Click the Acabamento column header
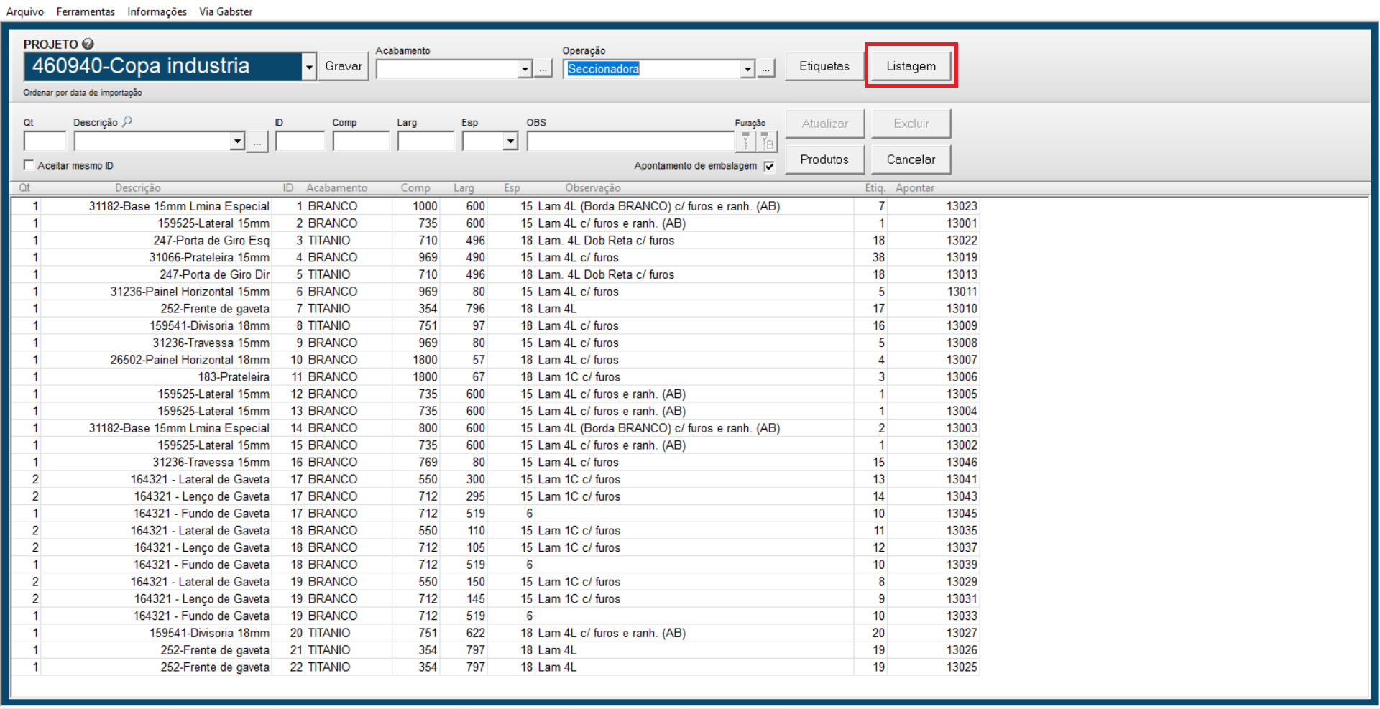The width and height of the screenshot is (1380, 709). coord(336,188)
